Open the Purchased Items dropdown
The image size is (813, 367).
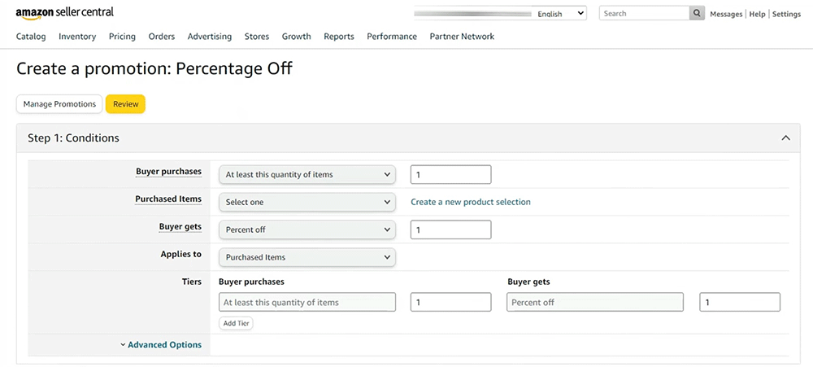307,202
